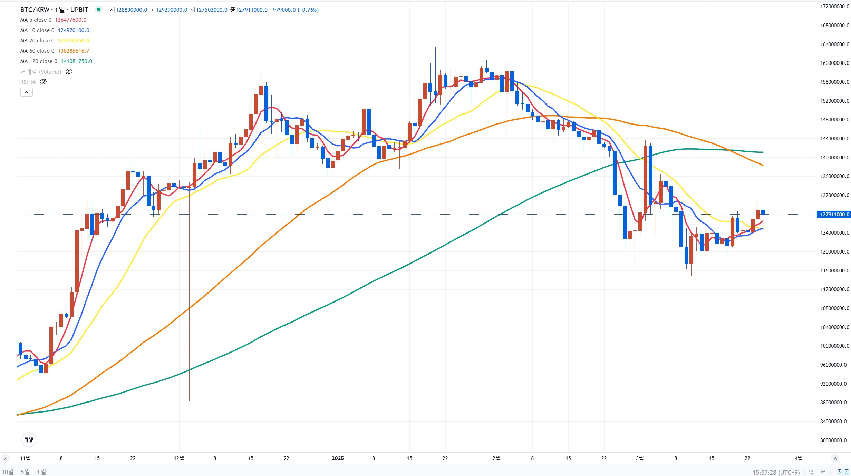Click the Z timezone icon on time axis
The image size is (851, 476).
pyautogui.click(x=5, y=458)
